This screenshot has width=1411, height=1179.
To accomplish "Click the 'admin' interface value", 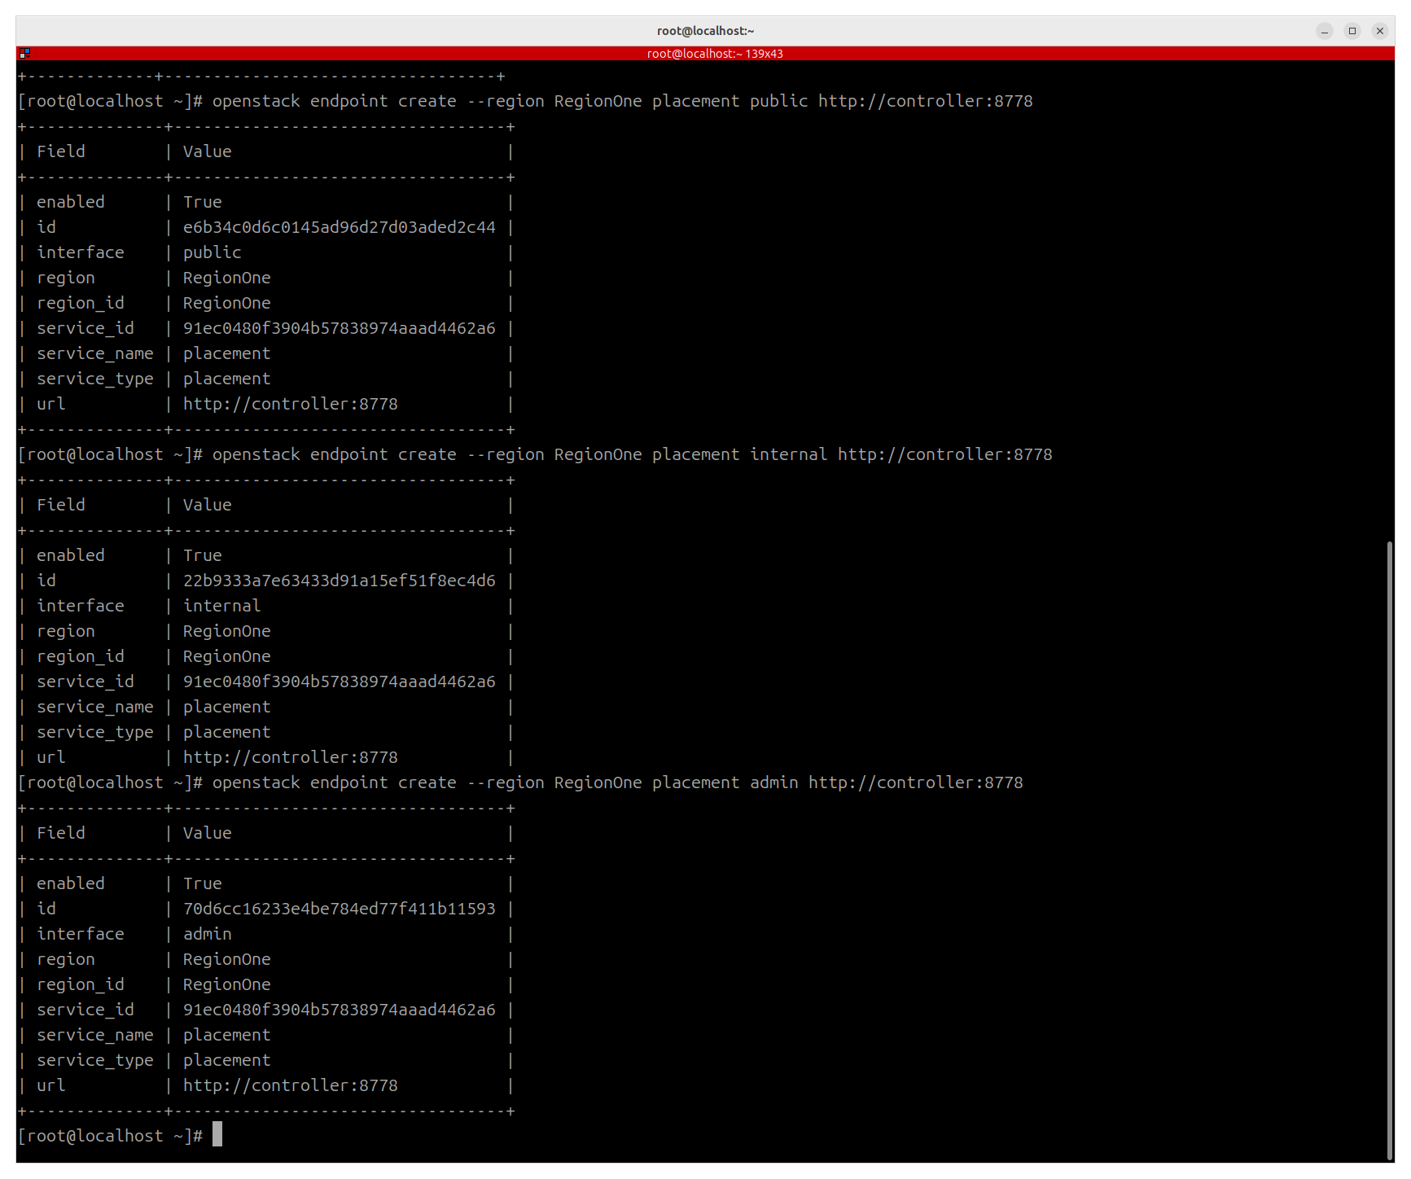I will point(207,934).
